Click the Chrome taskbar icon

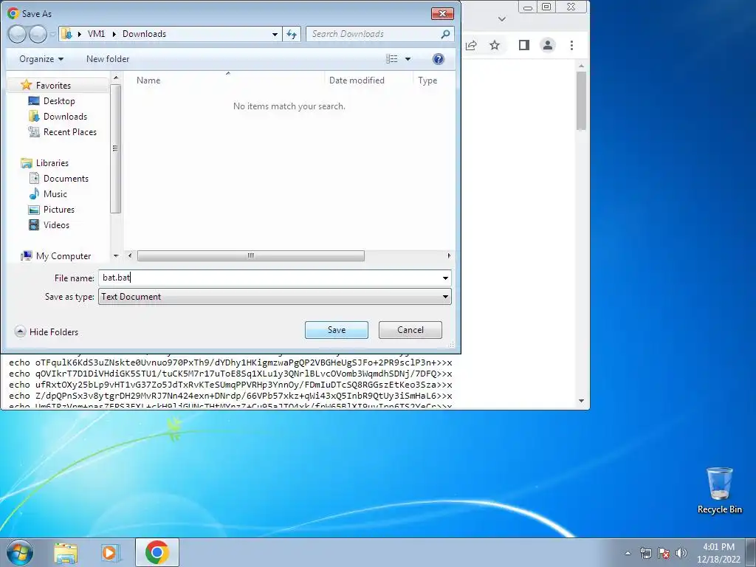157,552
